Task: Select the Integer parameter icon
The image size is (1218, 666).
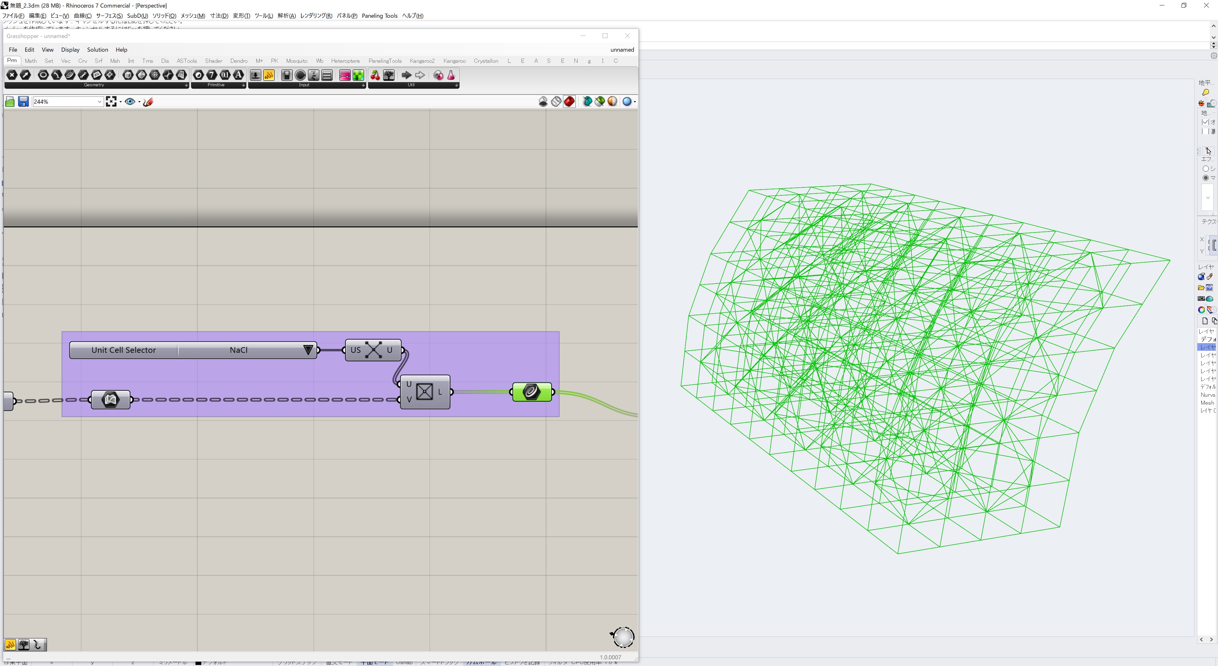Action: point(212,75)
